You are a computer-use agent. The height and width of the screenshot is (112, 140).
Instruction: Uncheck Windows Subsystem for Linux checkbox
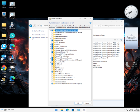coord(52,84)
